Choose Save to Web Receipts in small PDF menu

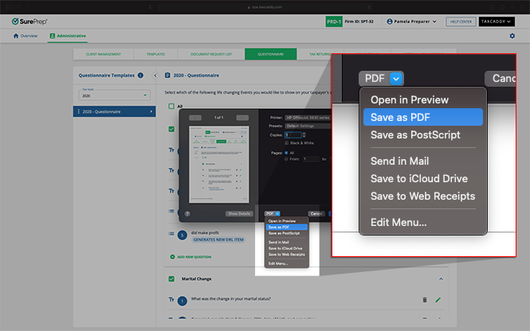287,255
